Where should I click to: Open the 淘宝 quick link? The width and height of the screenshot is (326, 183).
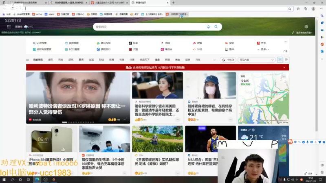229,43
